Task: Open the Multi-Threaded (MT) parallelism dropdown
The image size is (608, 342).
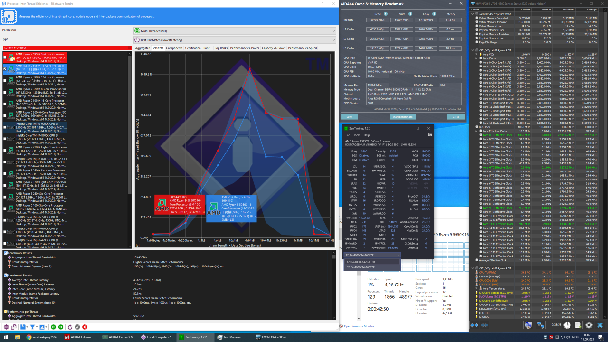Action: tap(234, 31)
